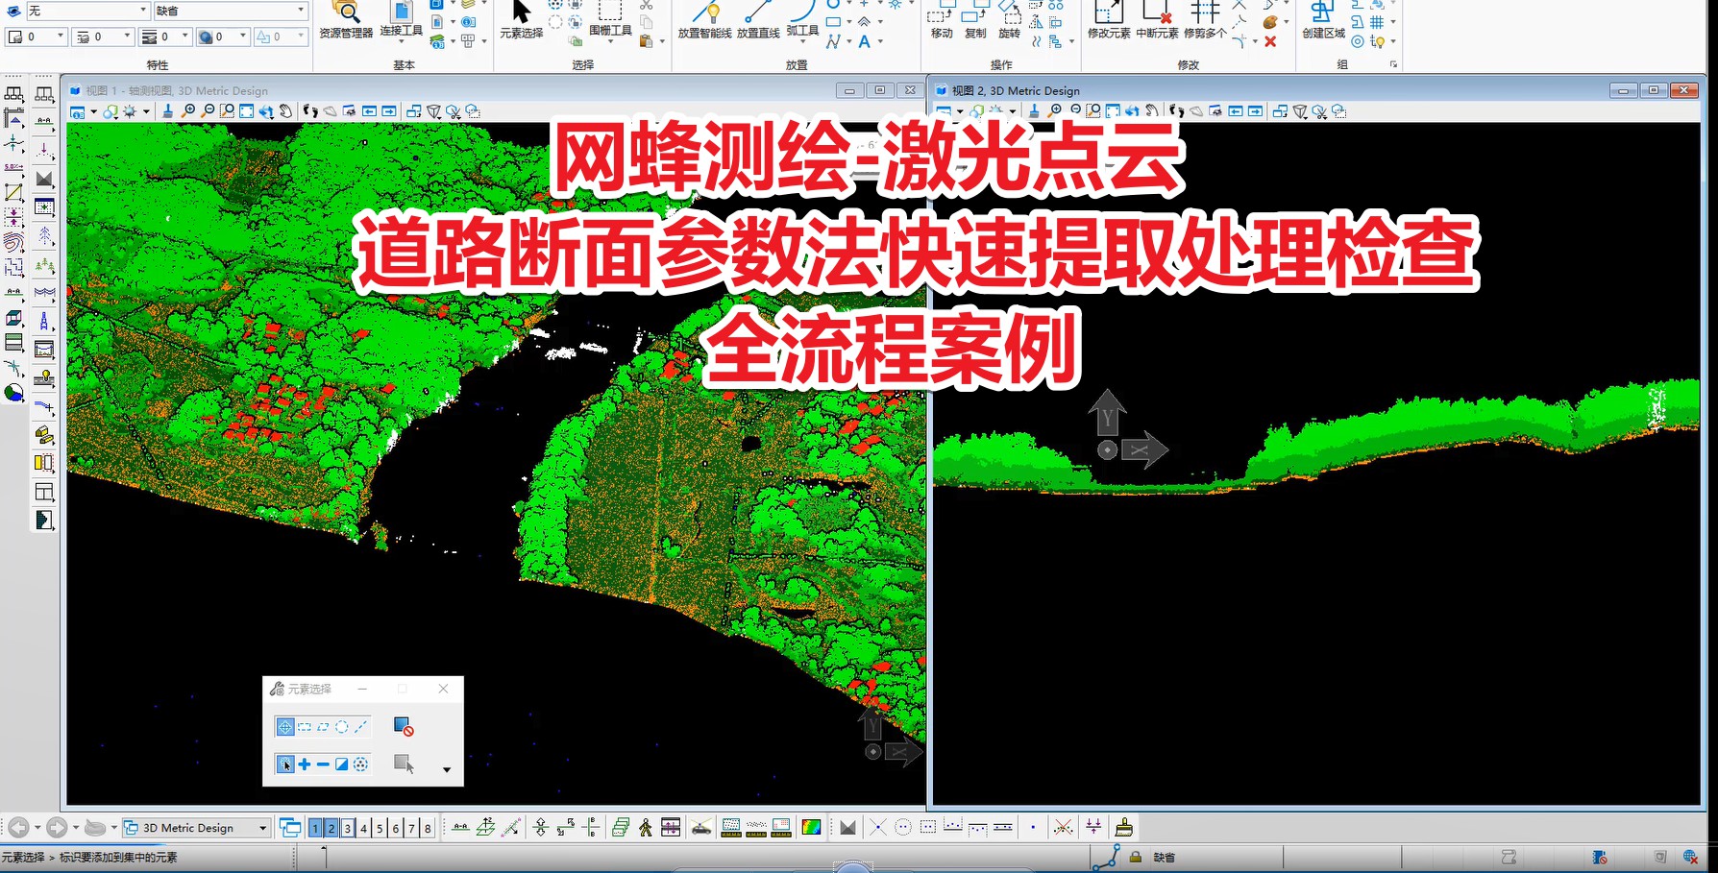The width and height of the screenshot is (1718, 873).
Task: Fit view in View 1 toolbar
Action: tap(247, 111)
